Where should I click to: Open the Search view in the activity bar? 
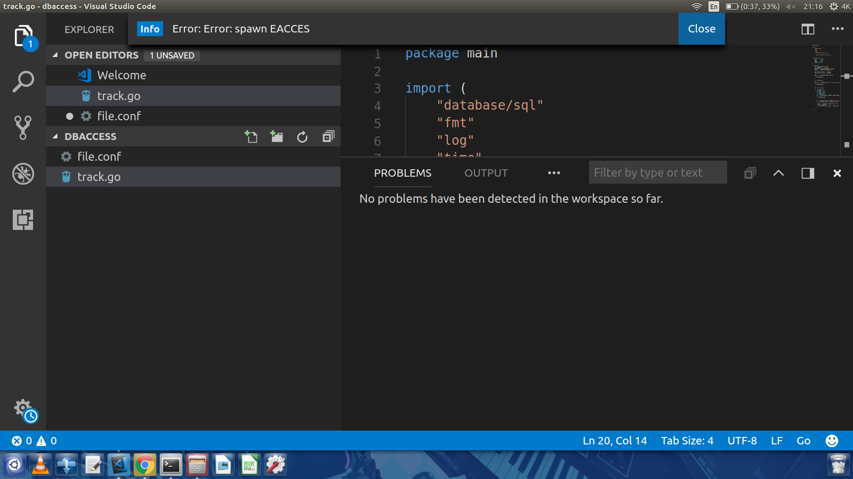click(23, 82)
